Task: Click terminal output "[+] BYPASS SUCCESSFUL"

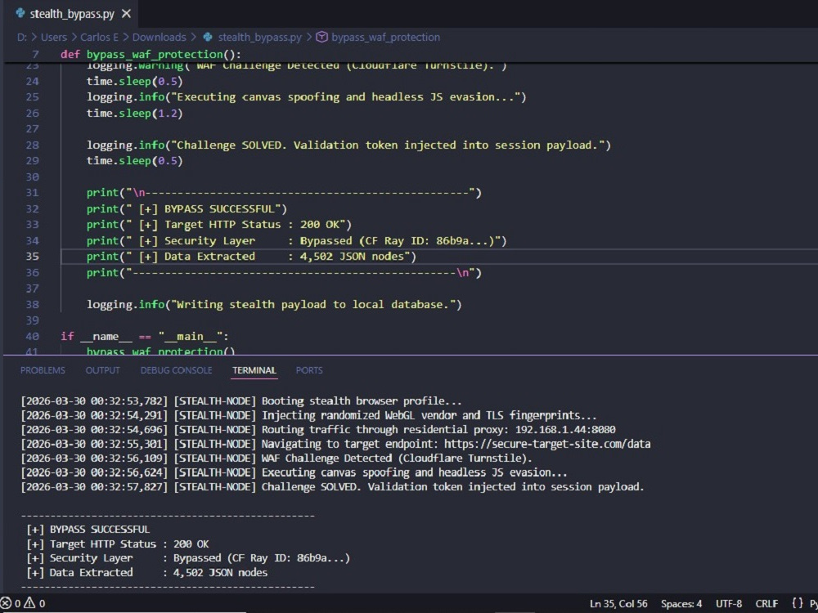Action: tap(88, 530)
